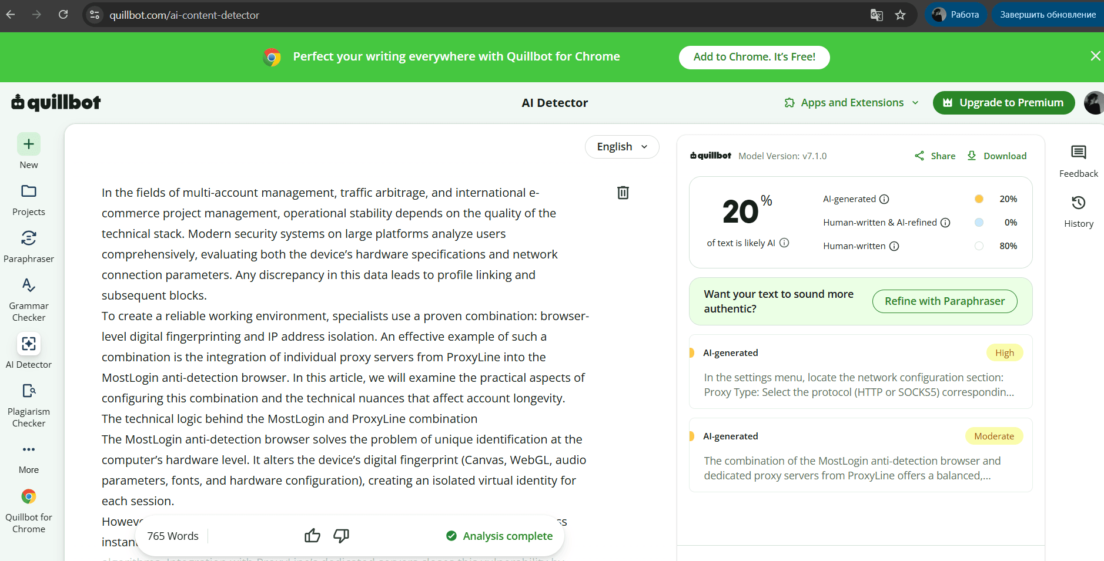Click the Analysis complete status

pos(500,536)
